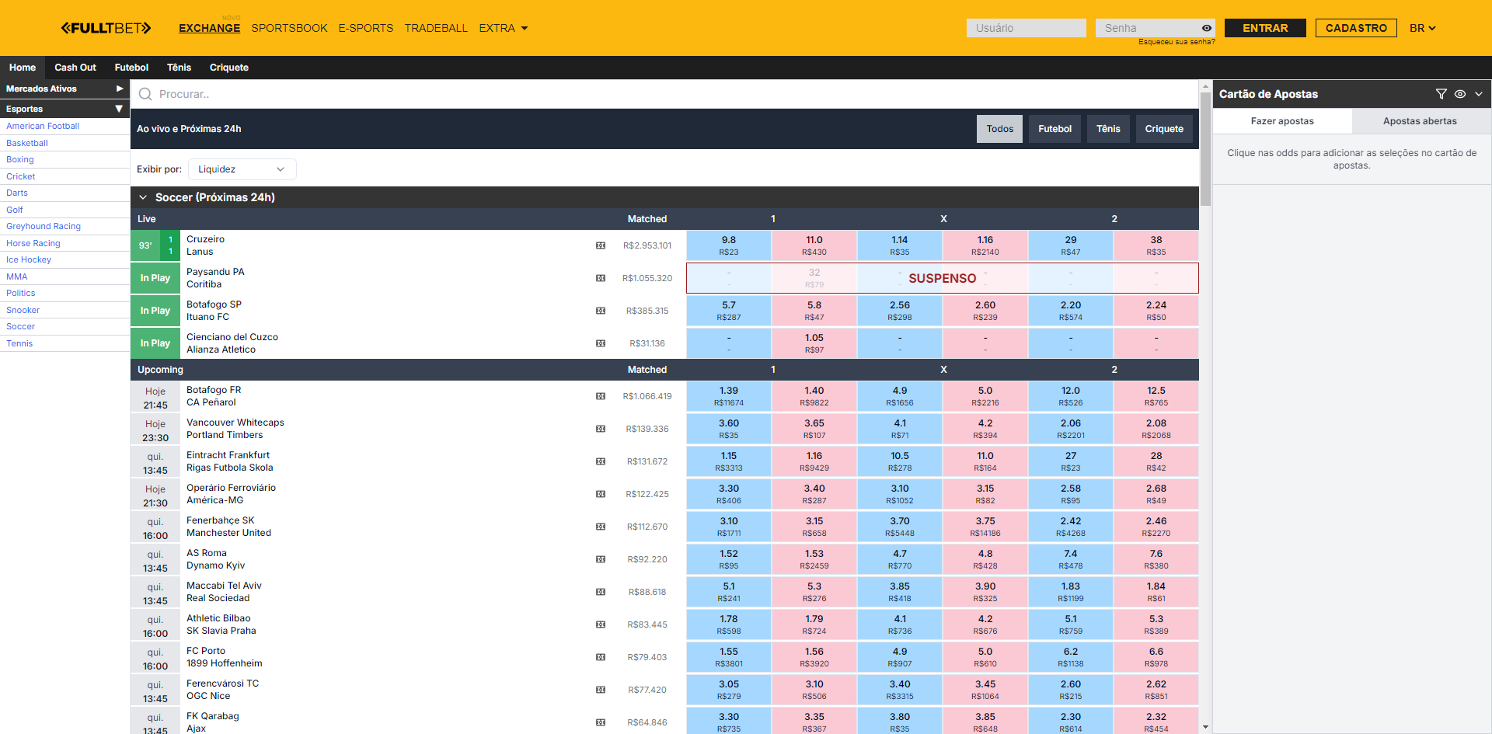This screenshot has width=1492, height=734.
Task: Switch to Fazer apostas tab
Action: (x=1282, y=121)
